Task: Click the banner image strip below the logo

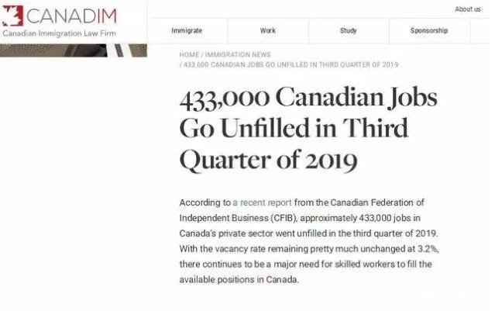Action: click(74, 50)
